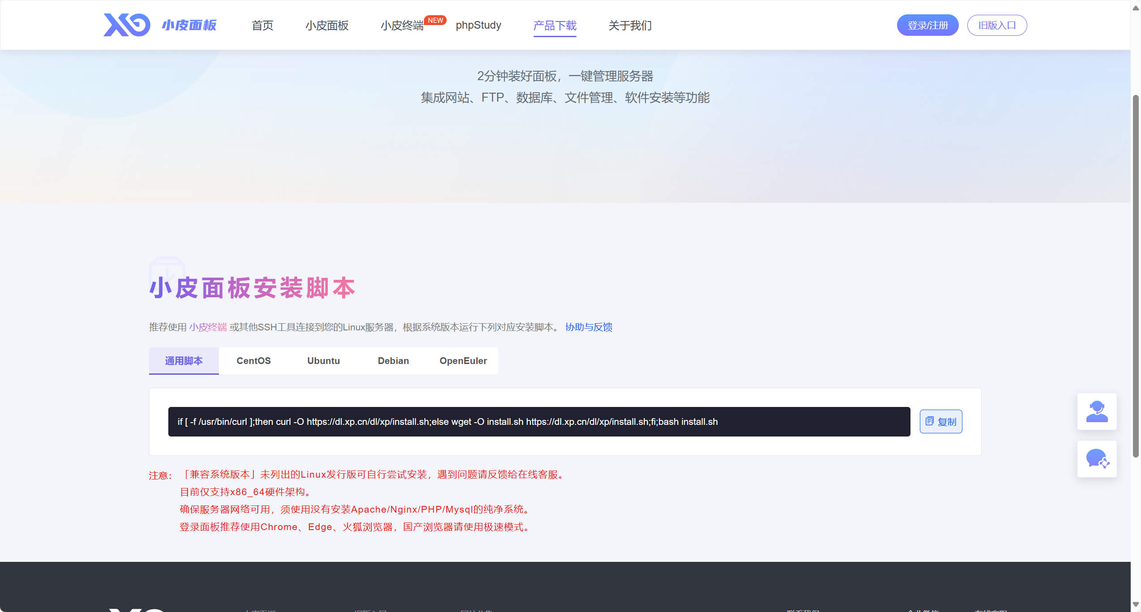Screen dimensions: 1141x612
Task: Click the scrollbar up arrow
Action: (x=1136, y=8)
